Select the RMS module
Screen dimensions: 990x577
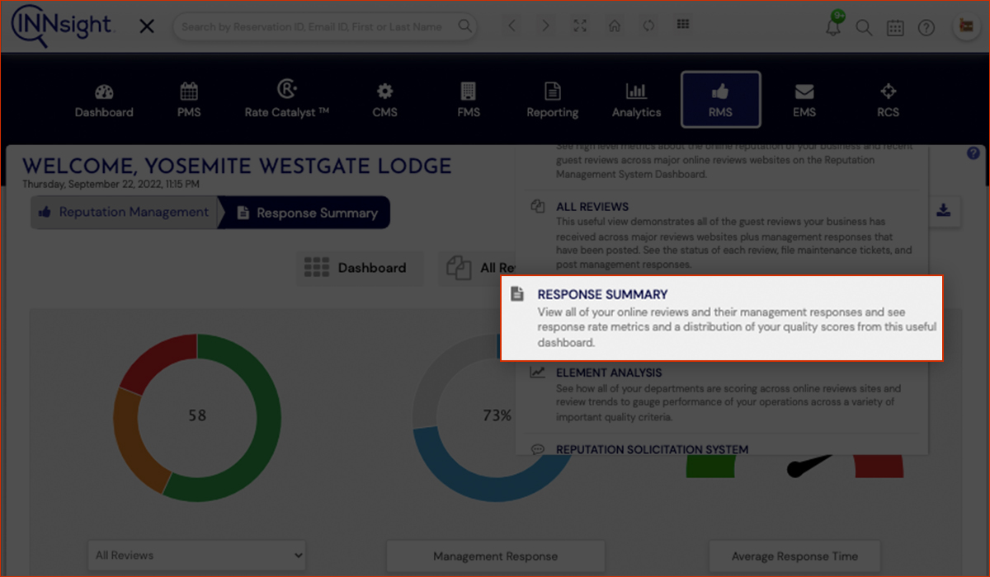click(x=720, y=100)
